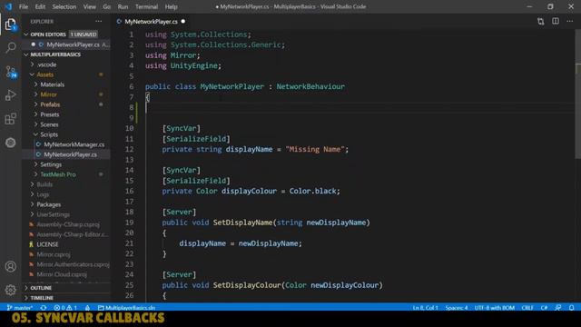Open the Unity extension icon in activity bar
The width and height of the screenshot is (581, 327).
10,143
